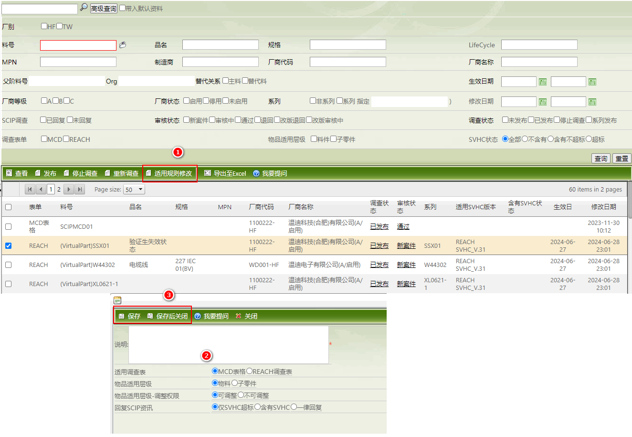Open 适用规则修改 from the toolbar
This screenshot has height=437, width=632.
pos(169,173)
